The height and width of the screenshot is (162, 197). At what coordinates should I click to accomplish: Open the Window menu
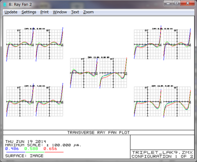60,12
